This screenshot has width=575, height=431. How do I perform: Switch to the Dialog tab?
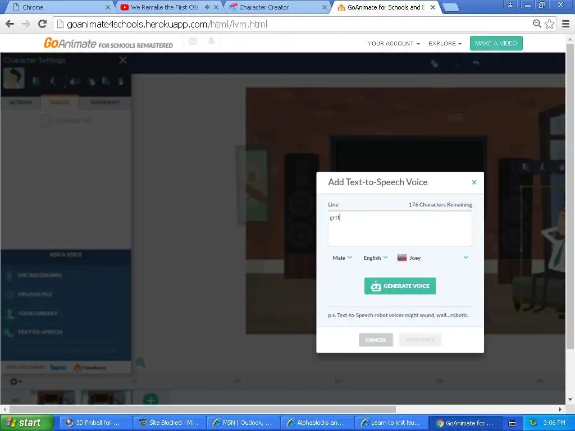pos(60,102)
